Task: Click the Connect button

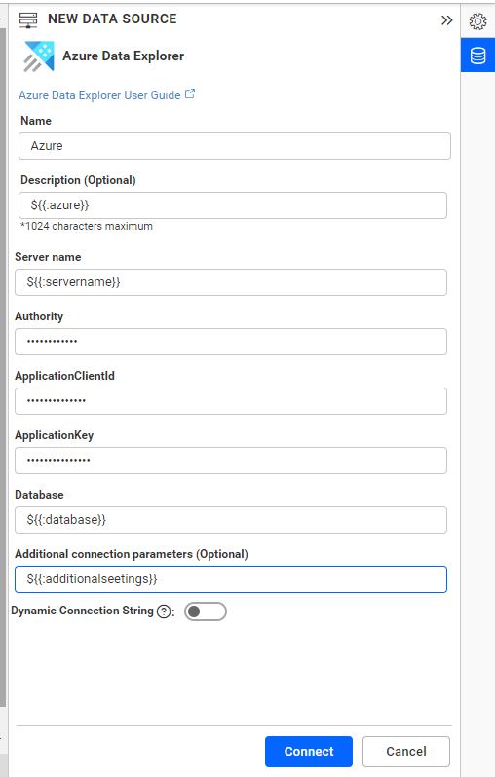Action: (x=309, y=752)
